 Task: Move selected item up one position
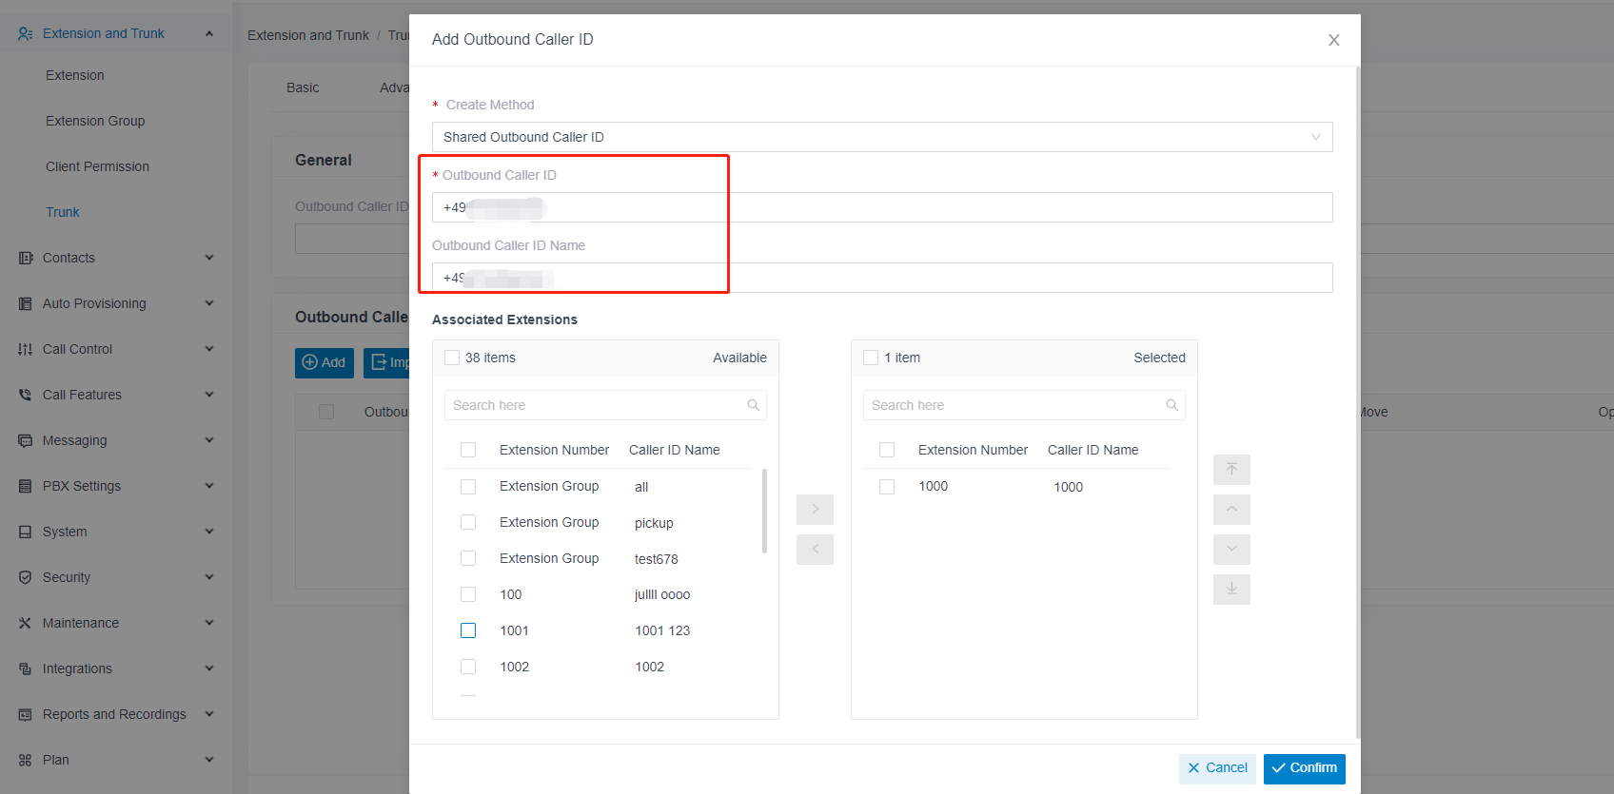pos(1231,510)
